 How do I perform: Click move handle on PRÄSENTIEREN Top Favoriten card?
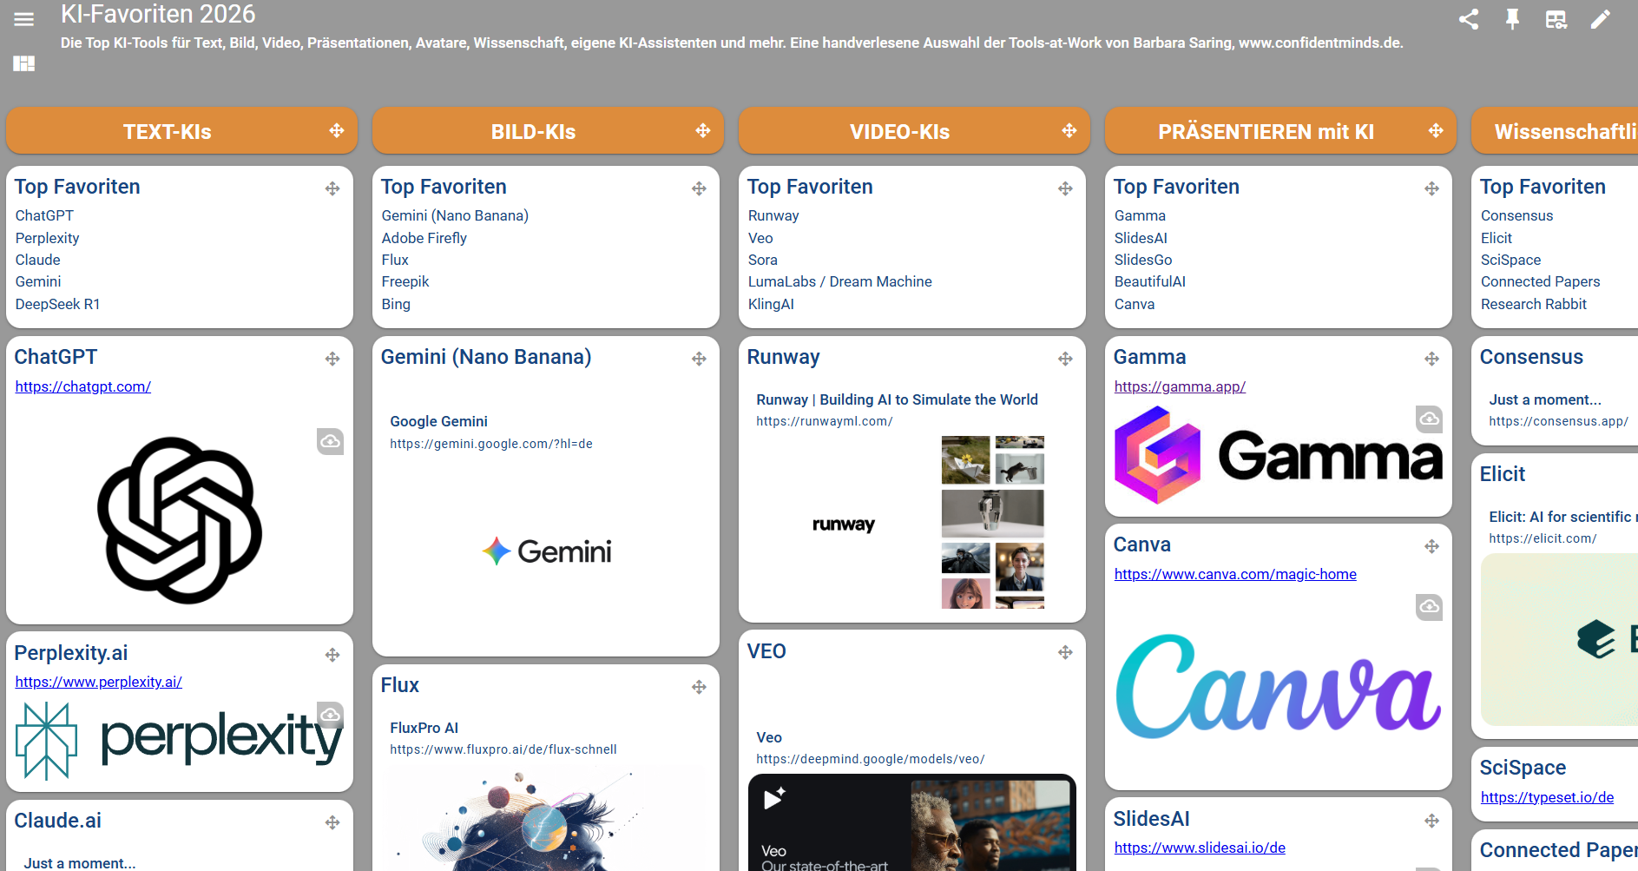pyautogui.click(x=1431, y=188)
